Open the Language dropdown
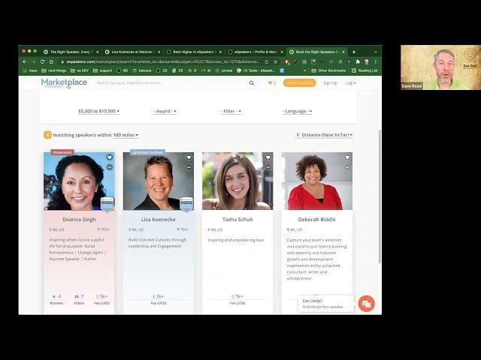 [298, 111]
